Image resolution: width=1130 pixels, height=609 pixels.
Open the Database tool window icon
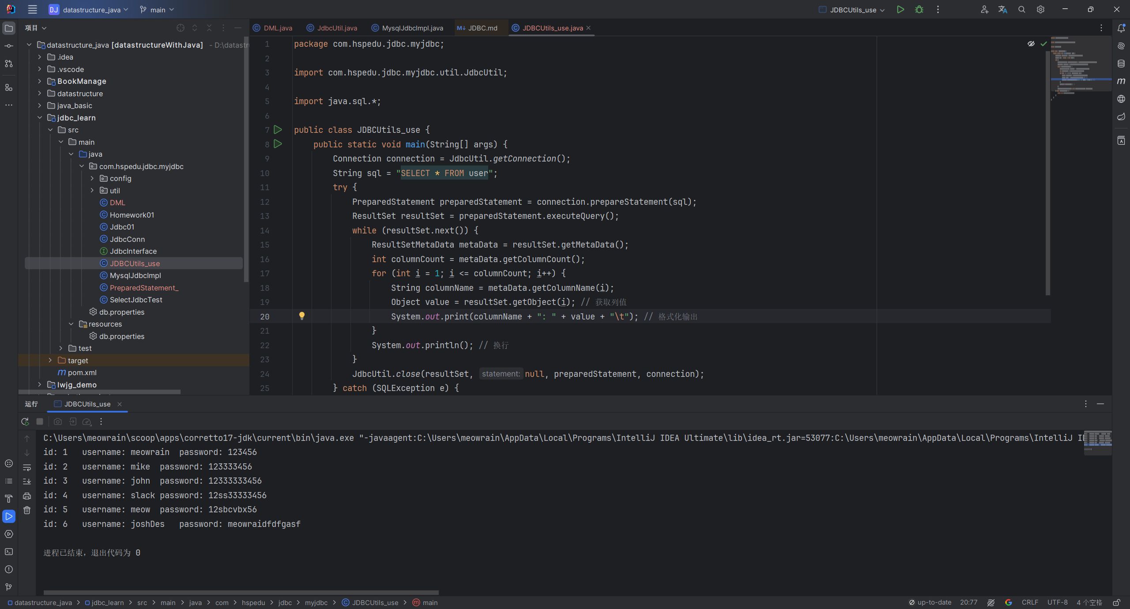(x=1121, y=64)
